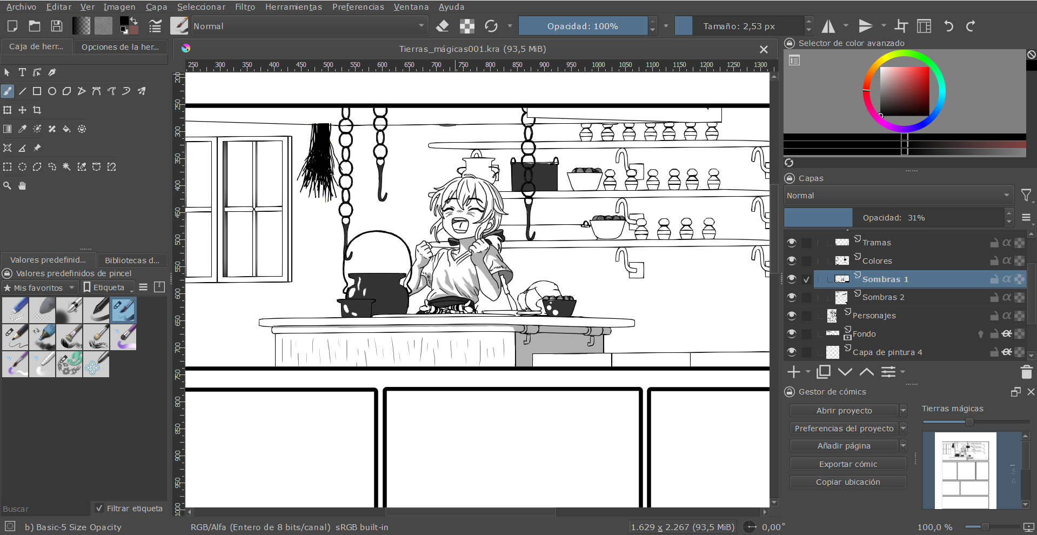Open brush blending mode Normal dropdown

[x=309, y=26]
